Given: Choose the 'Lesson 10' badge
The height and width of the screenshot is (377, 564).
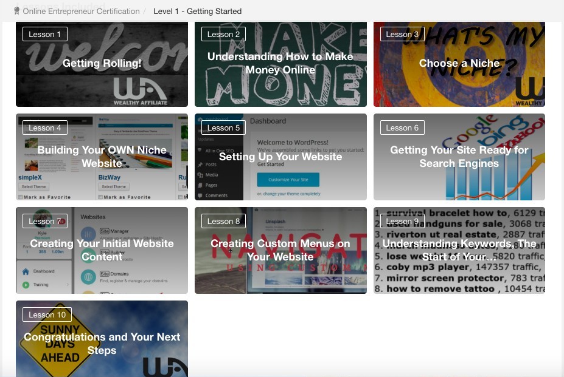Looking at the screenshot, I should pos(47,314).
